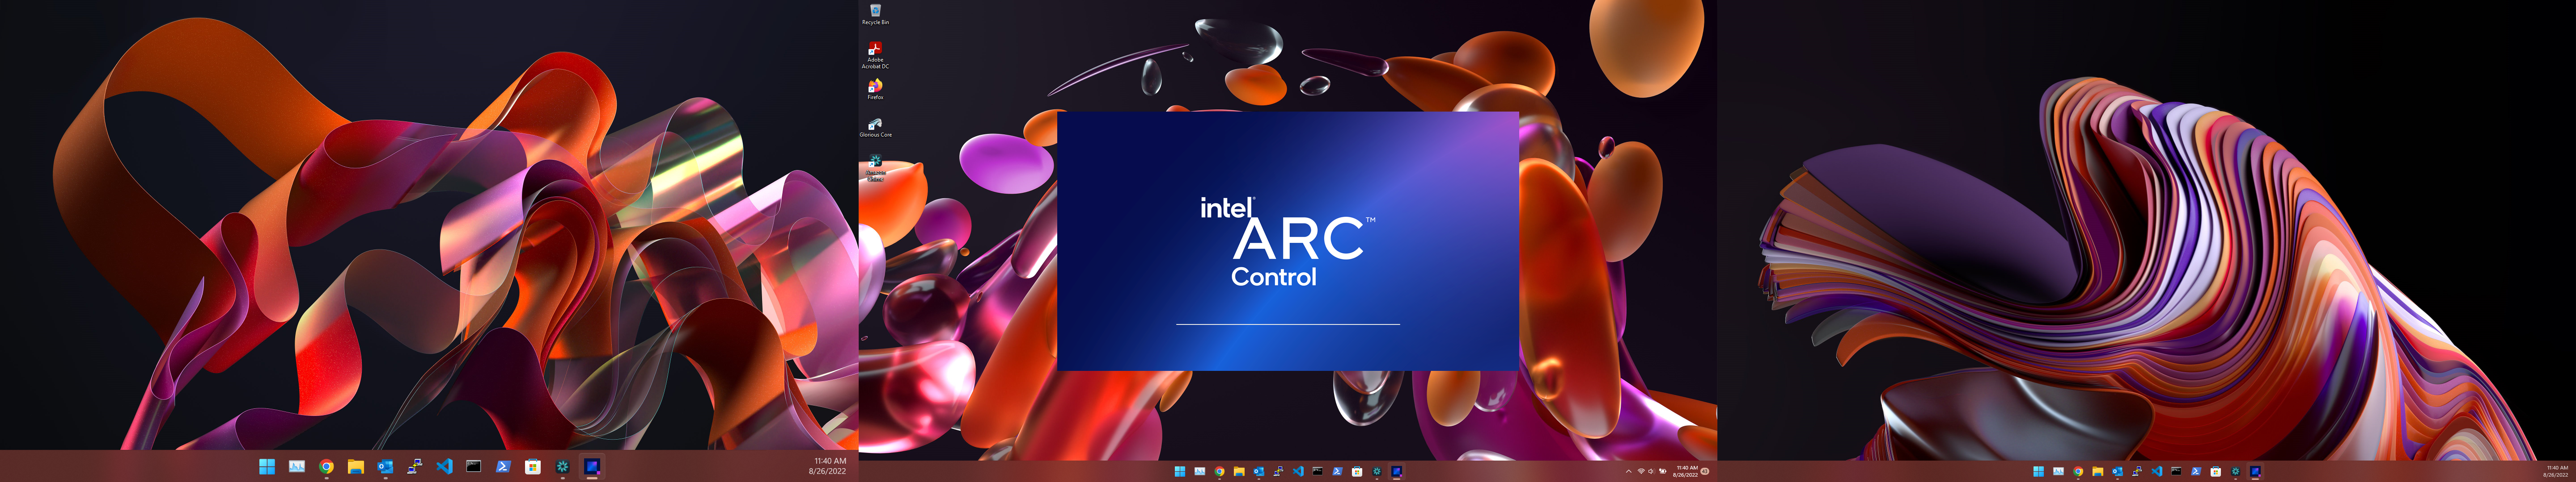The height and width of the screenshot is (482, 2576).
Task: Open PuTTY on center monitor taskbar
Action: (1279, 471)
